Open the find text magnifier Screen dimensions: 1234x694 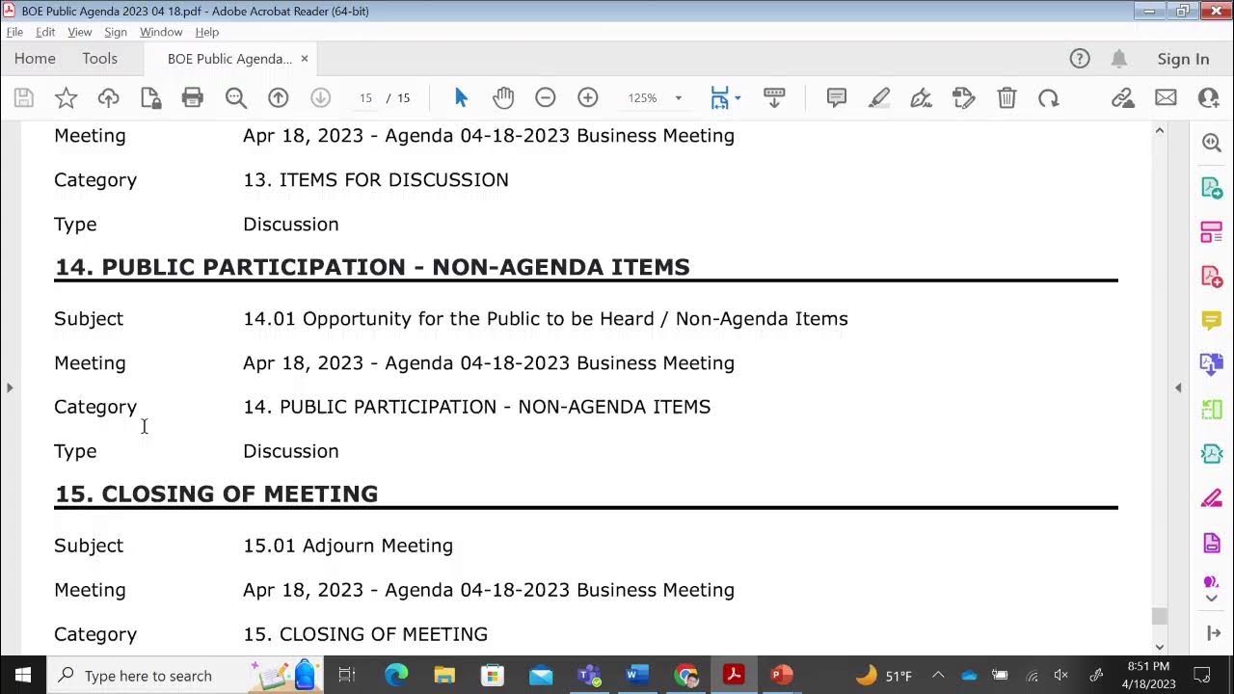tap(235, 97)
